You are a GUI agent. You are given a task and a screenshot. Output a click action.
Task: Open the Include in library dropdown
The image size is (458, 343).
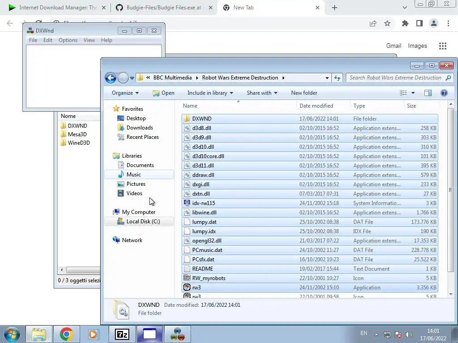(210, 93)
